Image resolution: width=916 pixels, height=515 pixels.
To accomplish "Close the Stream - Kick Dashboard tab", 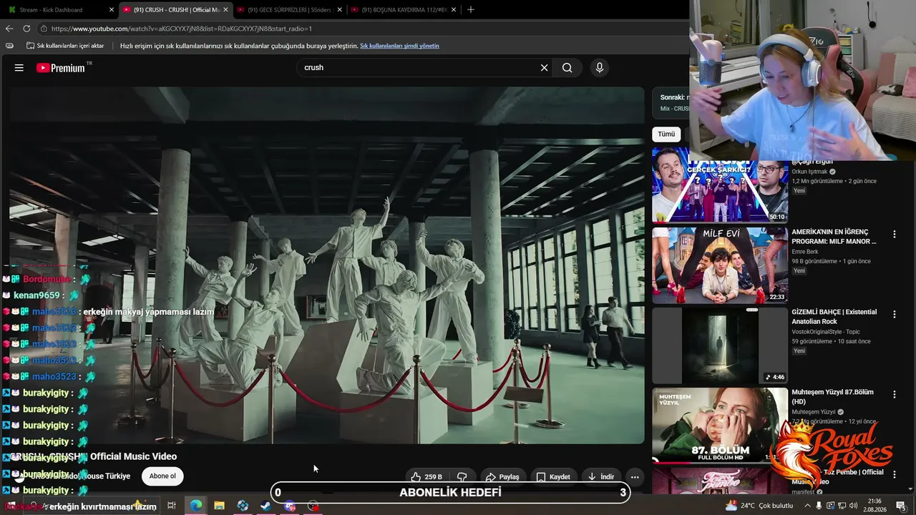I will pyautogui.click(x=112, y=10).
